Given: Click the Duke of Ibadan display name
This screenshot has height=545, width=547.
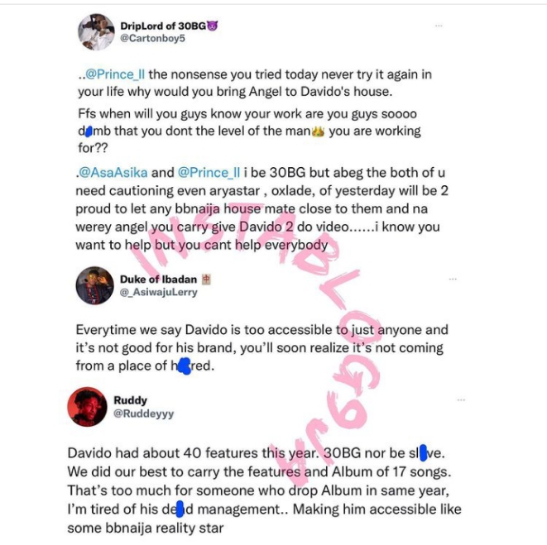Looking at the screenshot, I should pyautogui.click(x=158, y=280).
